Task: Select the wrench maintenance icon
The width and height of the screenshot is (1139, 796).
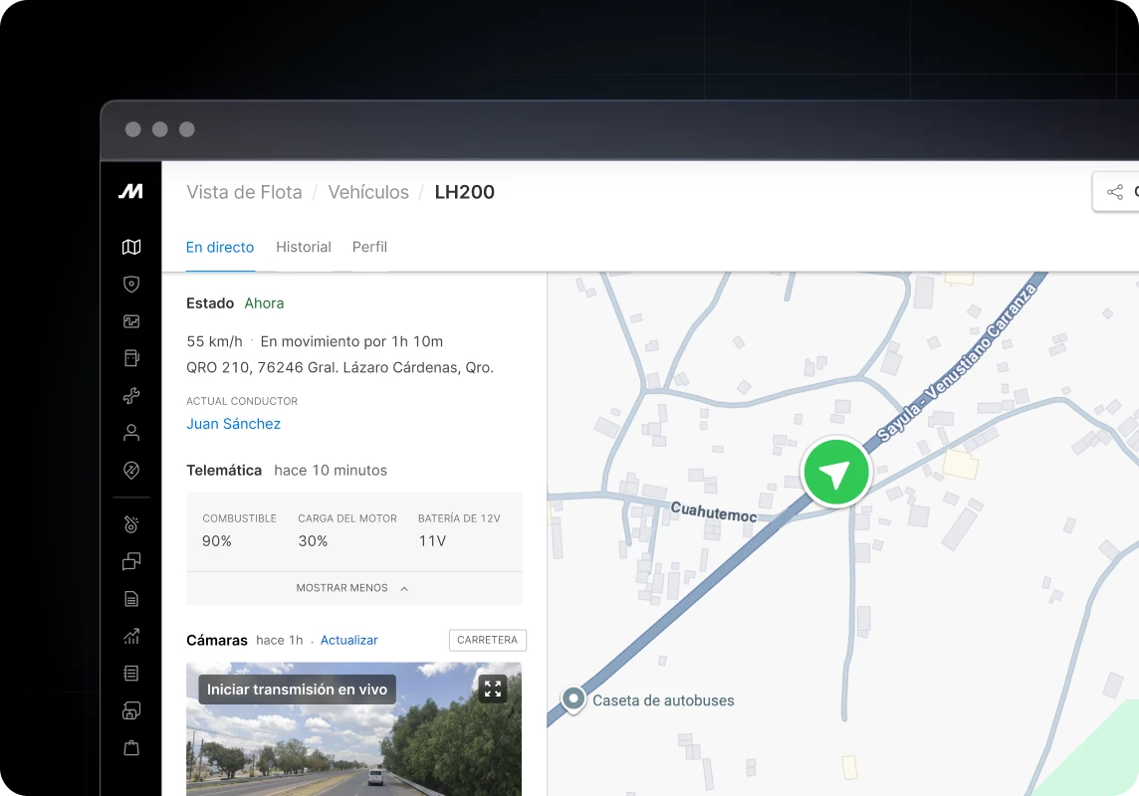Action: click(131, 396)
